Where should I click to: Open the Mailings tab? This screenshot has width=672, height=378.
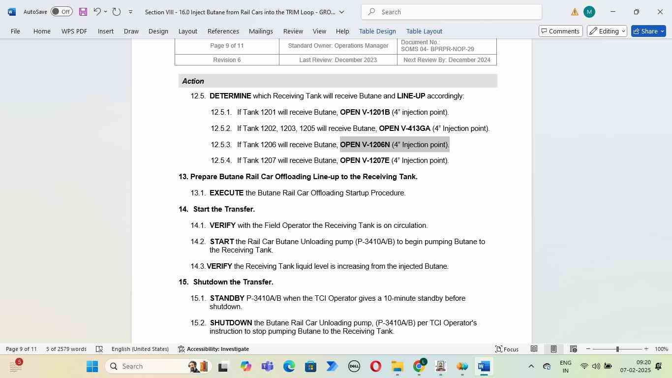(x=261, y=31)
